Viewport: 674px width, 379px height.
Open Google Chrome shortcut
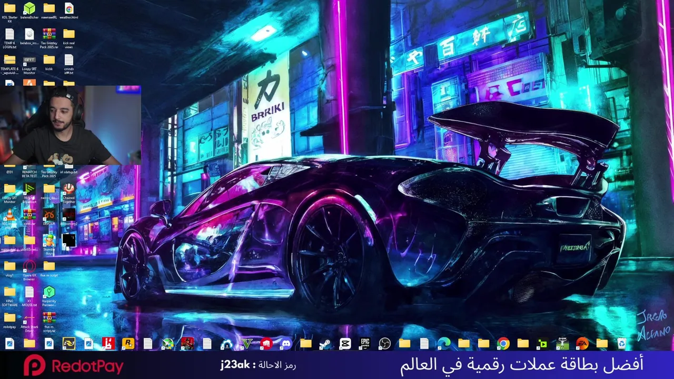(x=503, y=344)
